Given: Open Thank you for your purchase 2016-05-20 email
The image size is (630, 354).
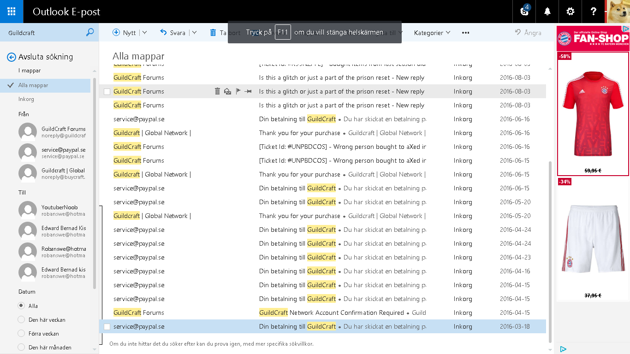Looking at the screenshot, I should 322,216.
